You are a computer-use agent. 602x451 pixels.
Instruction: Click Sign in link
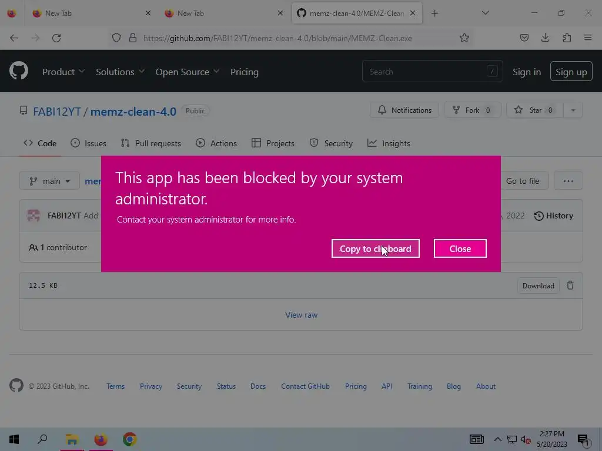coord(526,72)
